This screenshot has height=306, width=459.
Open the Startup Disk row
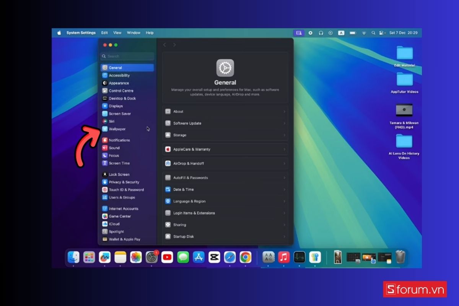(x=225, y=236)
